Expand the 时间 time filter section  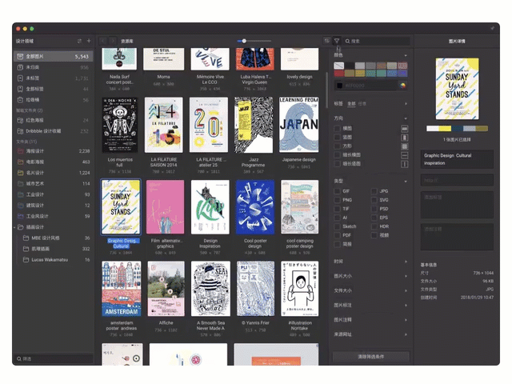(406, 262)
